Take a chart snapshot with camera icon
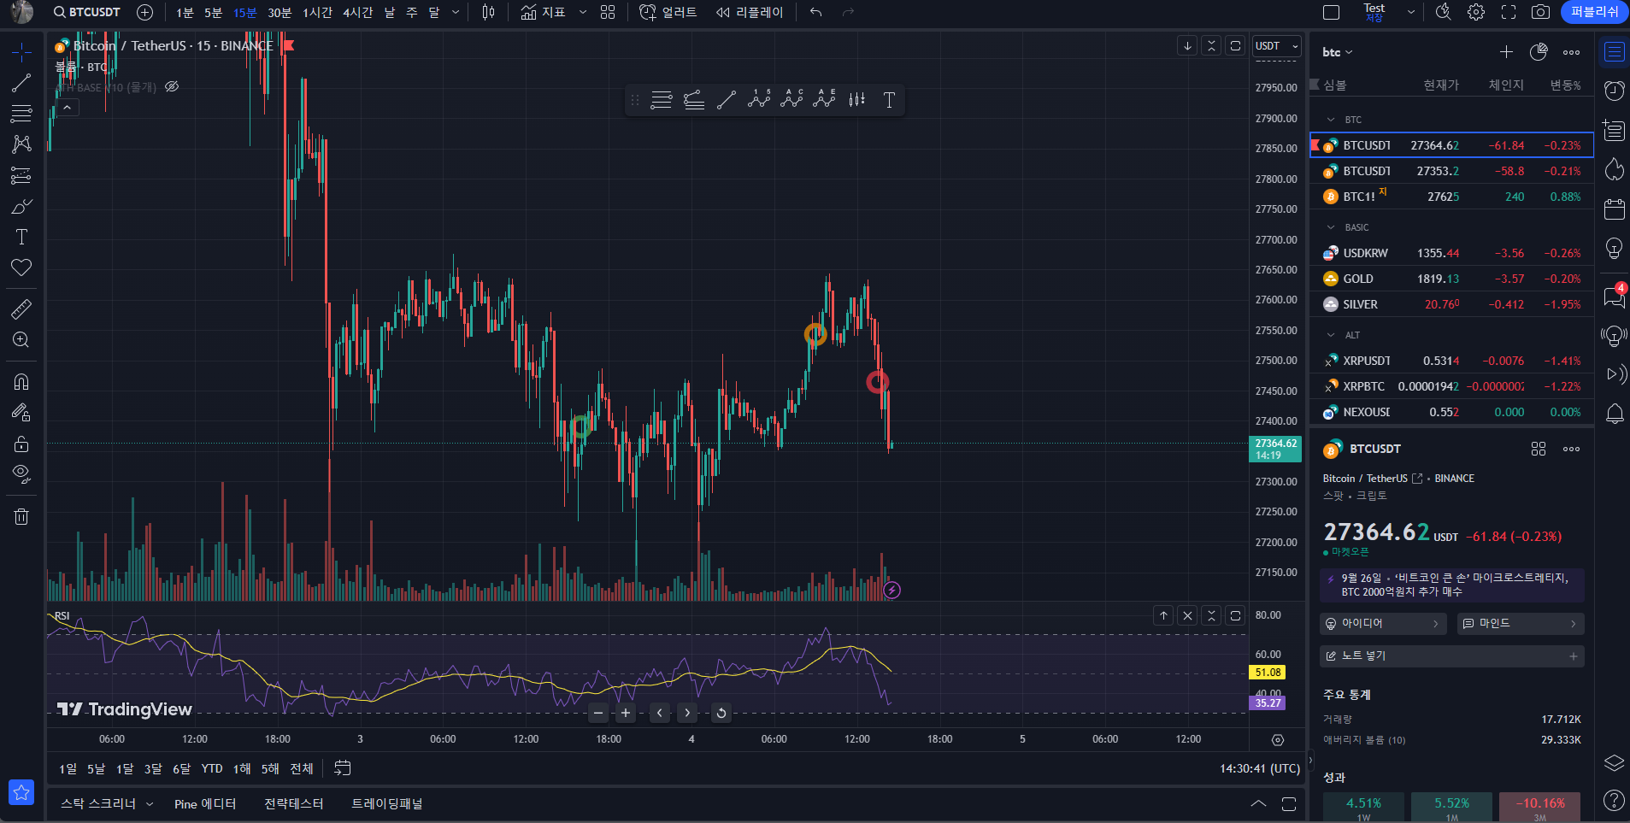 tap(1540, 12)
